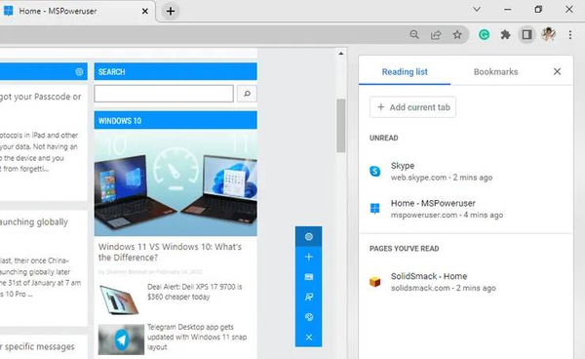Toggle the side panel button
Screen dimensions: 585x359
point(526,35)
